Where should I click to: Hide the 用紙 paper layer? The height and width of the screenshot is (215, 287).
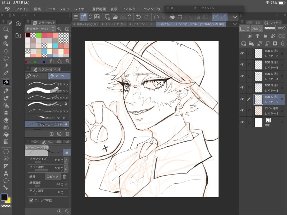243,122
